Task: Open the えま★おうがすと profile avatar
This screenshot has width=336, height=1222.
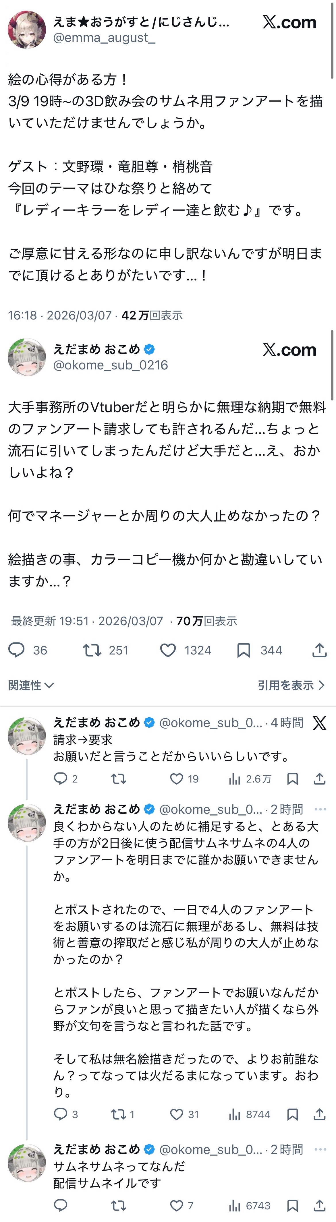Action: pyautogui.click(x=27, y=29)
